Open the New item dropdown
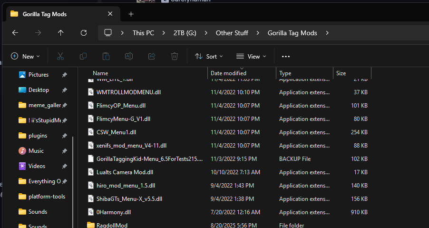Screen dimensions: 429x228 pos(25,56)
